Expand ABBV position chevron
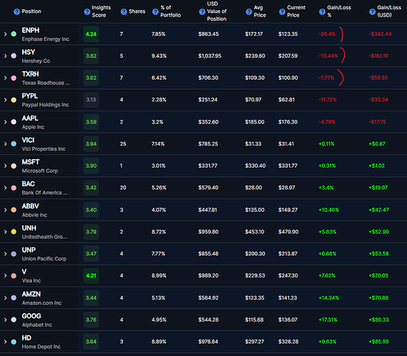The width and height of the screenshot is (407, 356). (5, 210)
